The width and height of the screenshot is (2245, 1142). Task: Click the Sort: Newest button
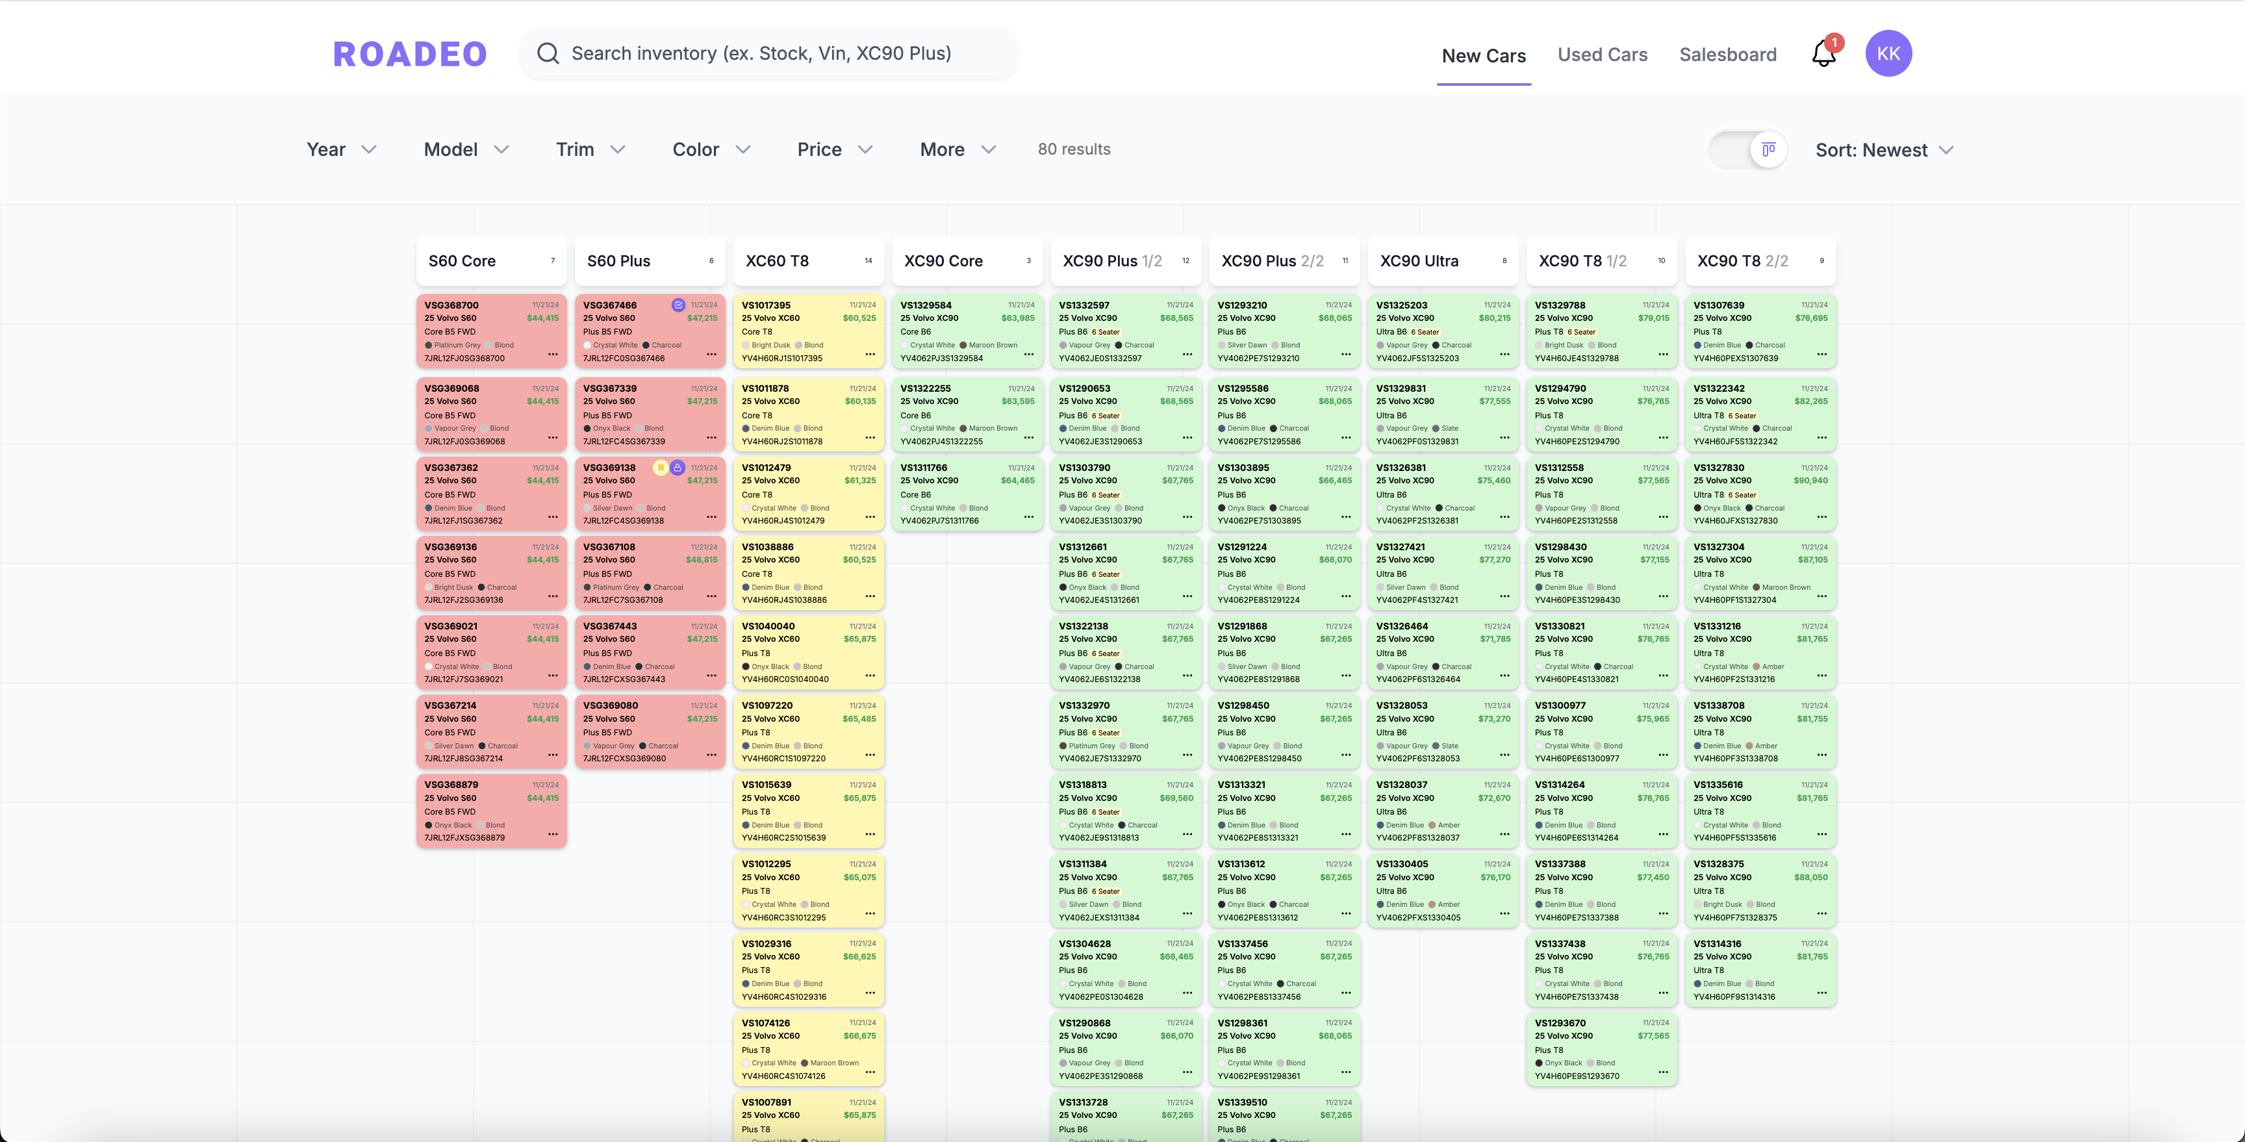point(1885,149)
